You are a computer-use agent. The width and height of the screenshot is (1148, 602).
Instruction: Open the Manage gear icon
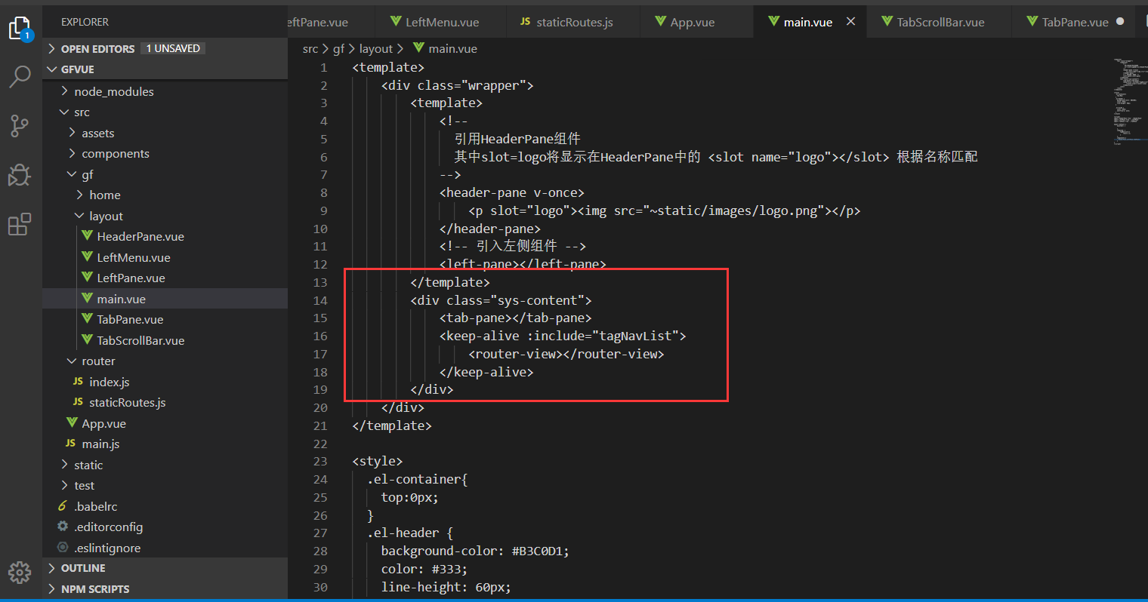click(20, 573)
